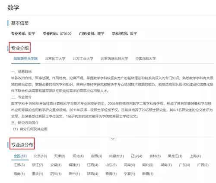Screen dimensions: 216x183
Task: Click the 专业介绍 section heading
Action: [x=20, y=48]
